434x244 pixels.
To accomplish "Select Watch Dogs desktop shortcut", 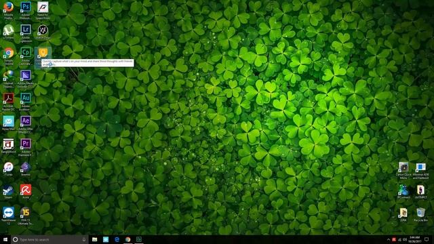I will click(x=43, y=32).
